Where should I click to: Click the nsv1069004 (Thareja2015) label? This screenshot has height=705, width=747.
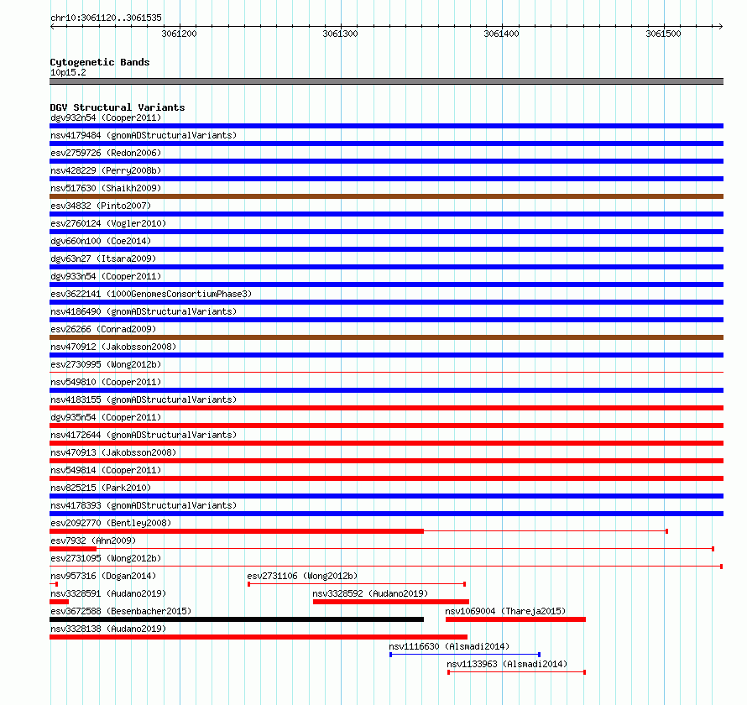click(505, 611)
